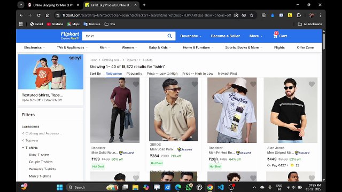Filter by Couple T-shirts
Image resolution: width=342 pixels, height=192 pixels.
(41, 162)
